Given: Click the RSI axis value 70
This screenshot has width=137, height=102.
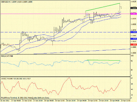Looking at the screenshot, I should pyautogui.click(x=132, y=61).
